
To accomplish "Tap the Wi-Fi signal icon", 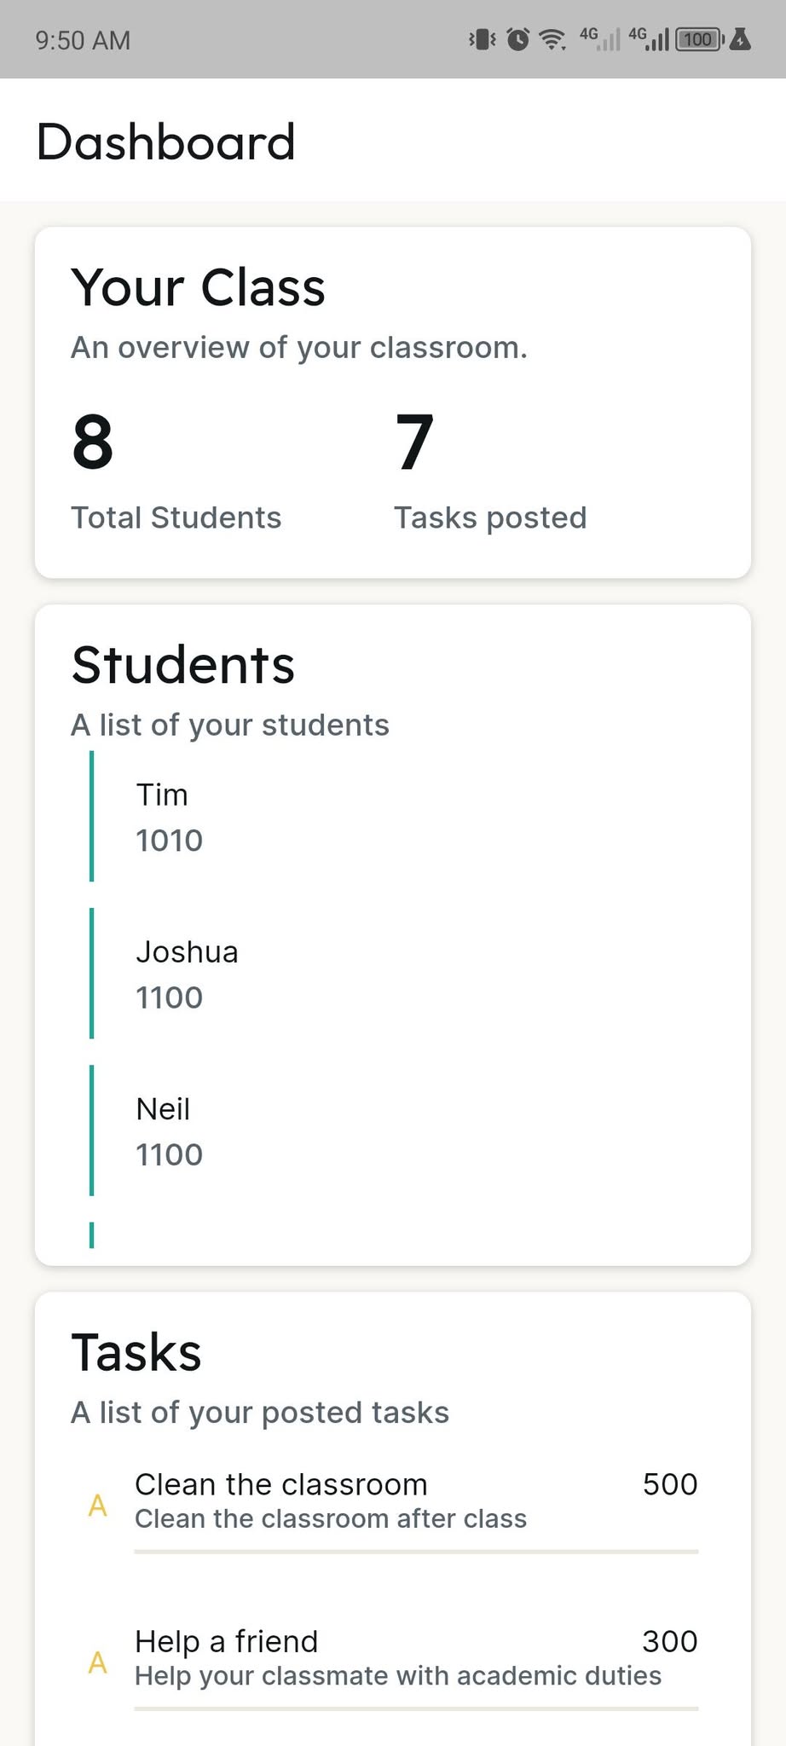I will pos(553,39).
